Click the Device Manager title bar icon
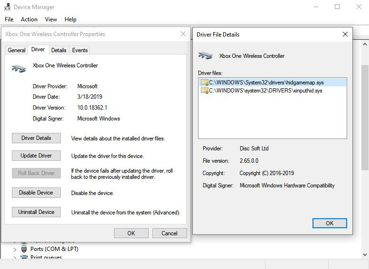Viewport: 369px width, 269px height. click(x=7, y=7)
